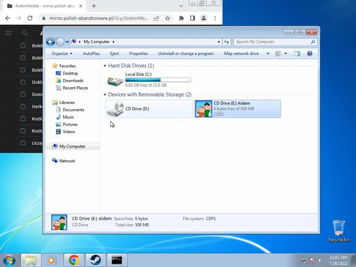Open Recycle Bin on desktop
This screenshot has height=267, width=356.
[x=339, y=231]
